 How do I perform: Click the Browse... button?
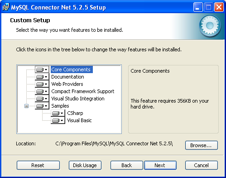202,145
